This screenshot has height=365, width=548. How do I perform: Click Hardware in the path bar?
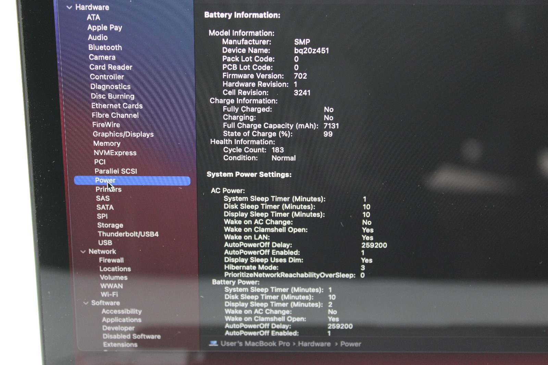[x=314, y=344]
